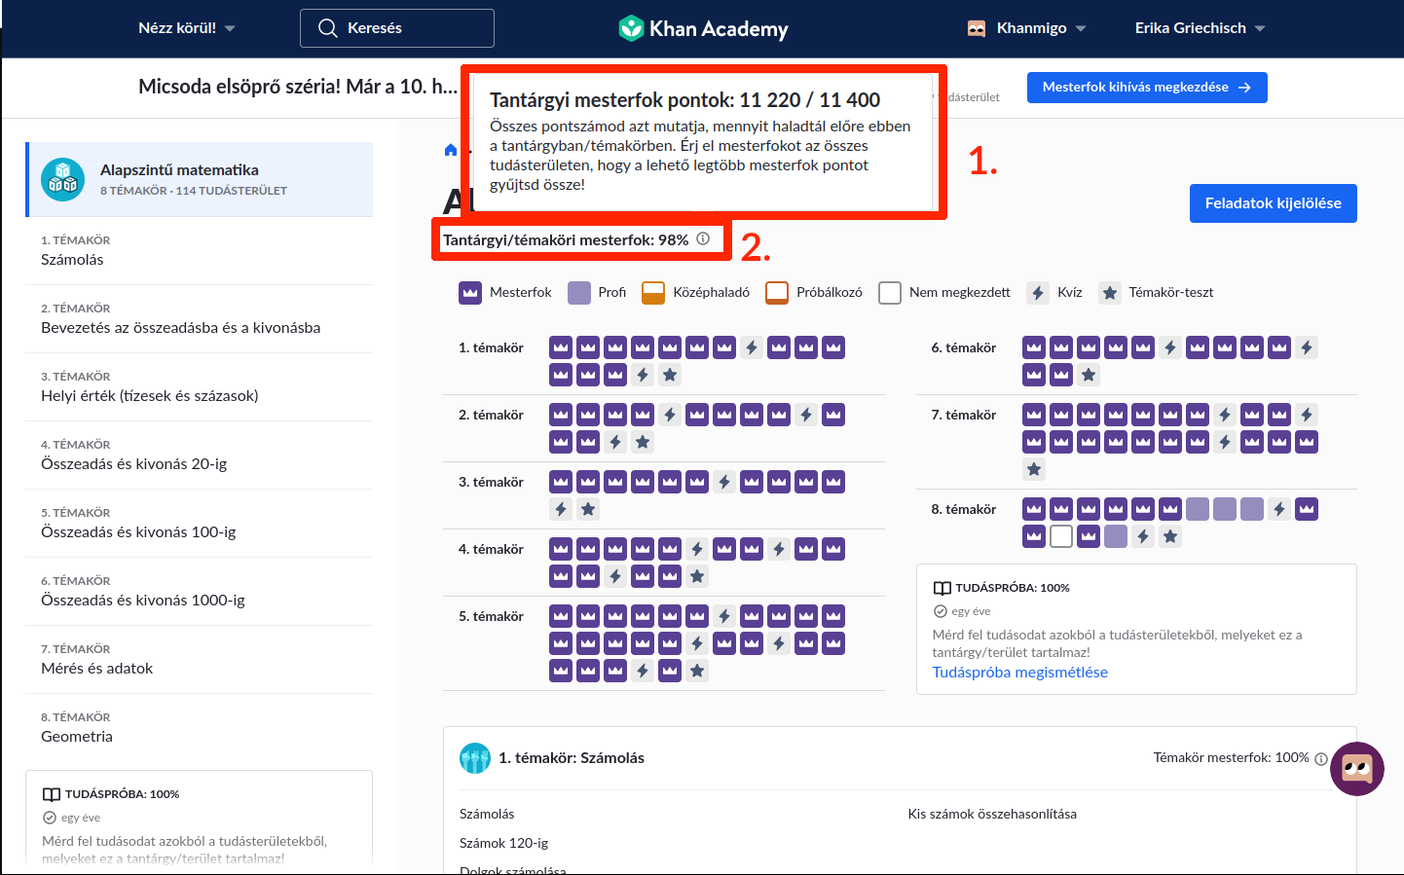Screen dimensions: 1404x875
Task: Select sidebar unit Összeadás és kivonás 20-ig
Action: (200, 456)
